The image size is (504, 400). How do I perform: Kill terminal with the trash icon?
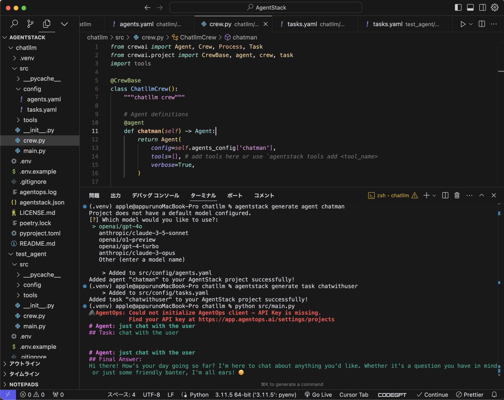pos(457,195)
